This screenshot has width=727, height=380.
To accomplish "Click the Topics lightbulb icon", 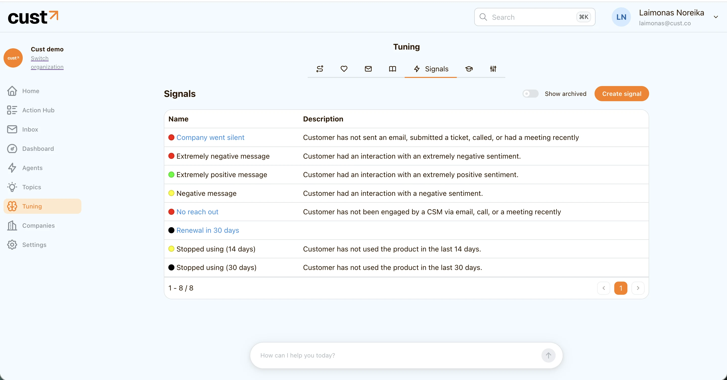I will [x=12, y=187].
